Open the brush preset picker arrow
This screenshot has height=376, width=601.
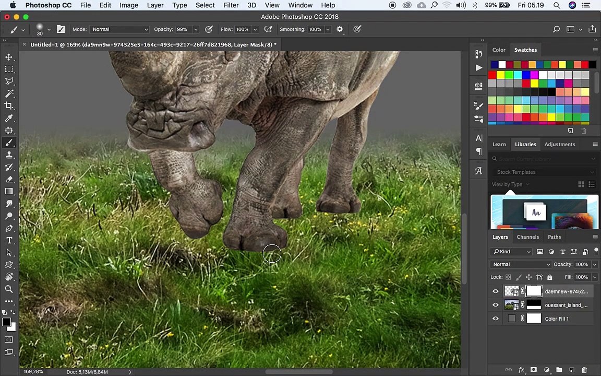coord(49,29)
